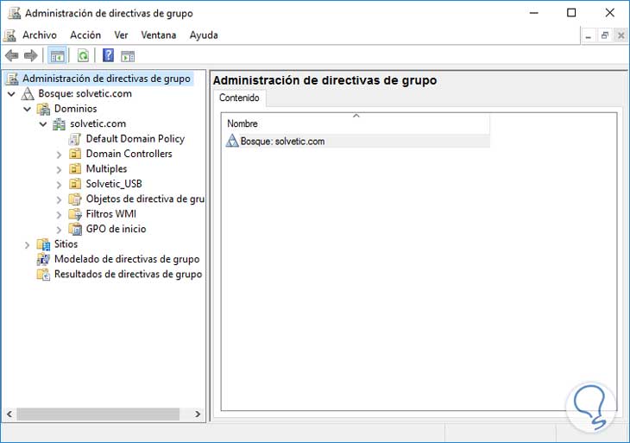Select the Resultados de directivas de grupo label

click(129, 274)
